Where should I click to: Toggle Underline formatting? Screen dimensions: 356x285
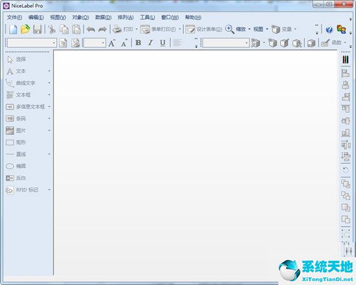point(162,43)
